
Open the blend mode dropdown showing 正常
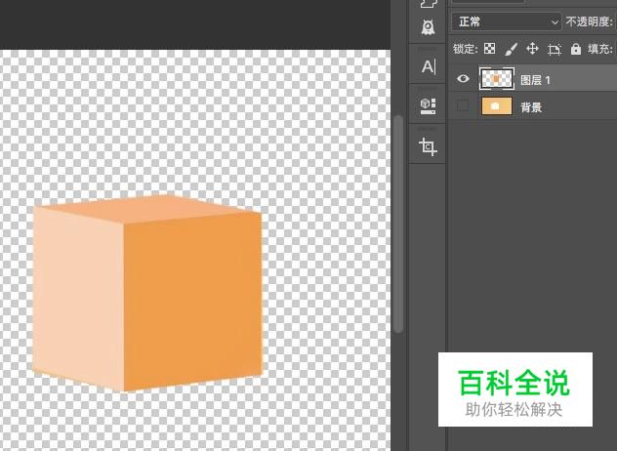click(506, 21)
